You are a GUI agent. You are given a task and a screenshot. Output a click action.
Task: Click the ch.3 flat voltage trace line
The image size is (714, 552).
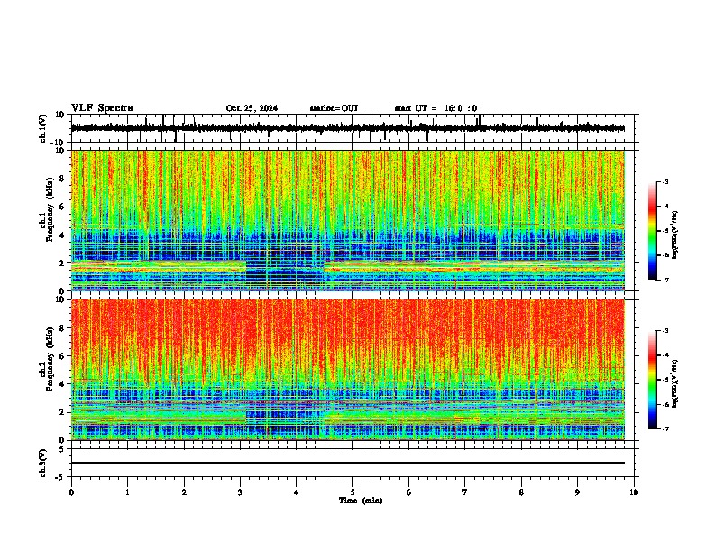[x=348, y=463]
